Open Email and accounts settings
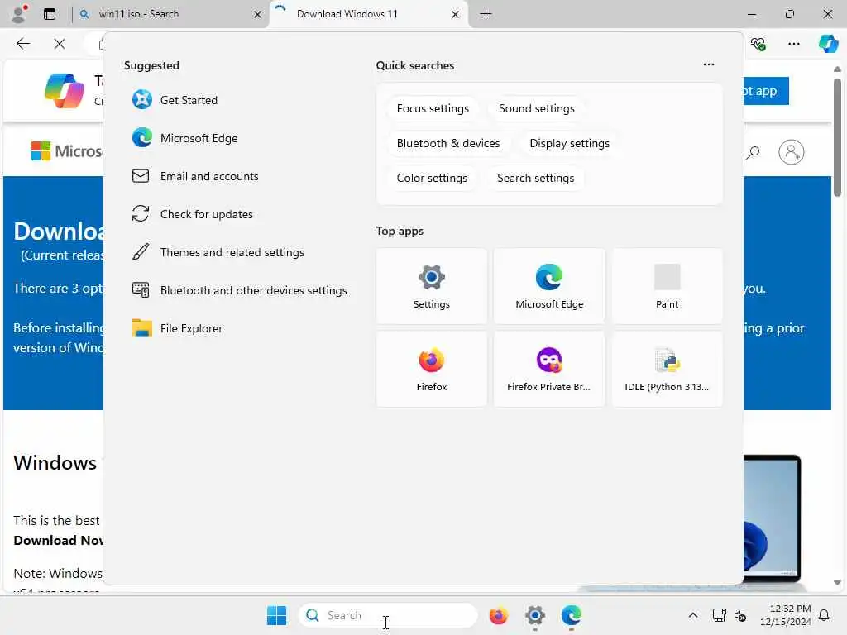 [x=195, y=176]
